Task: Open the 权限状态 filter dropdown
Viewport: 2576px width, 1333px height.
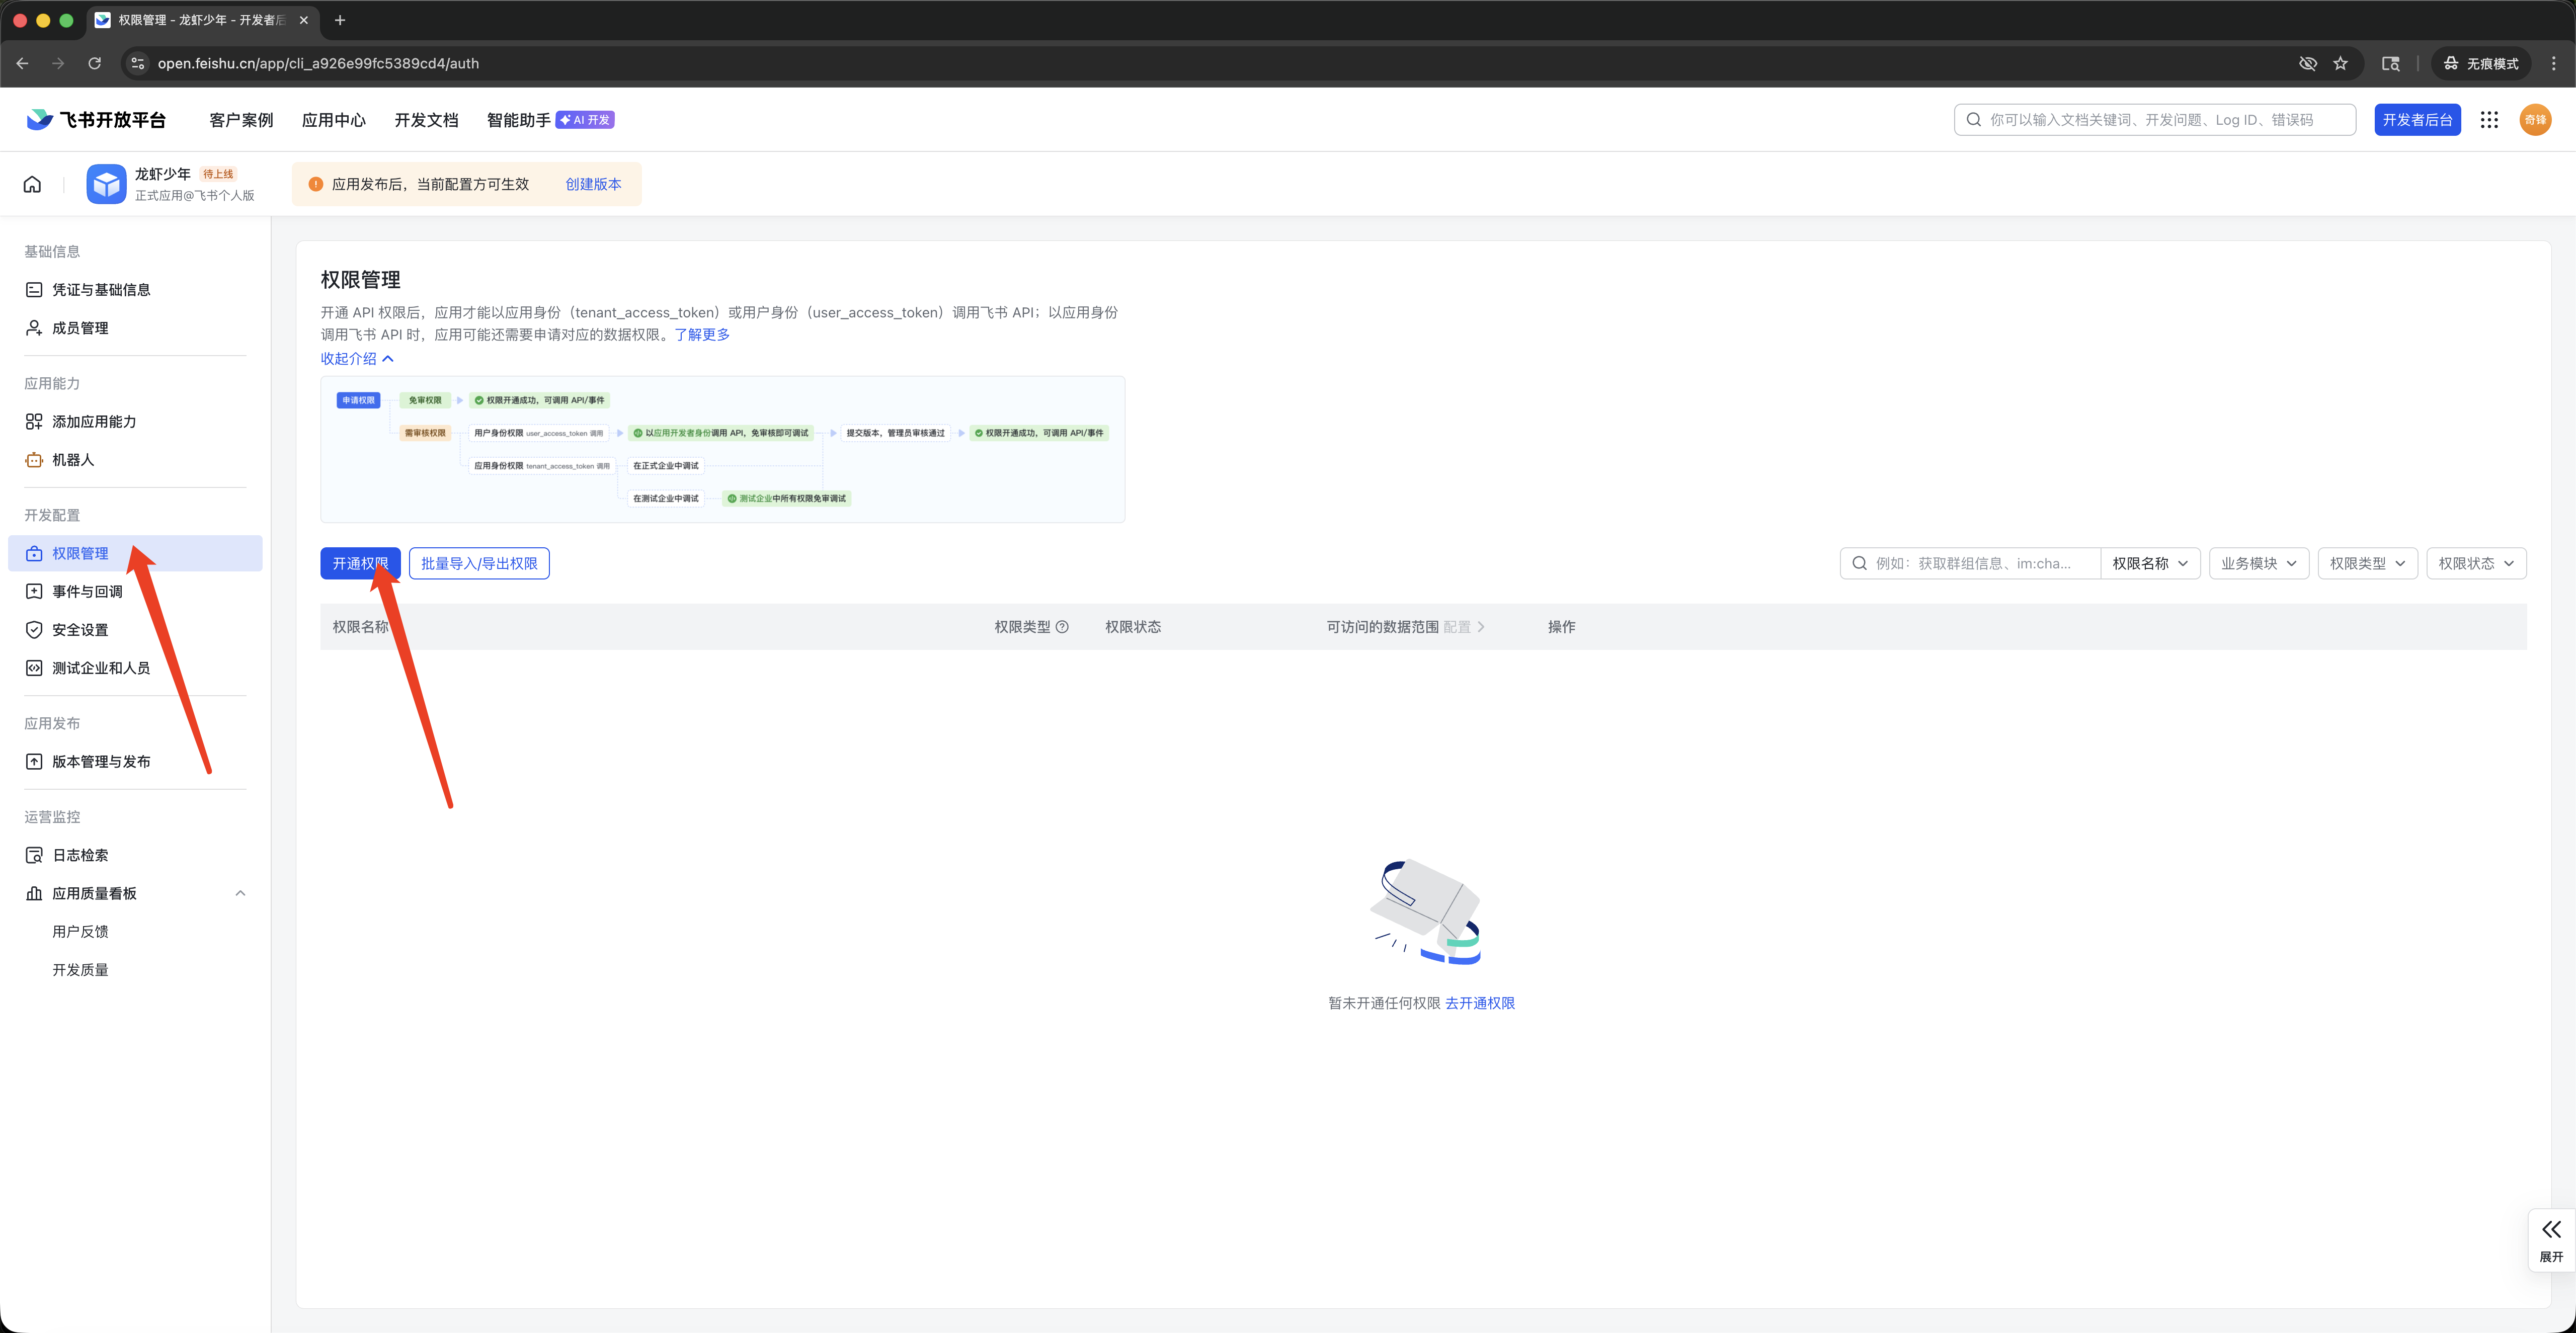Action: coord(2475,564)
